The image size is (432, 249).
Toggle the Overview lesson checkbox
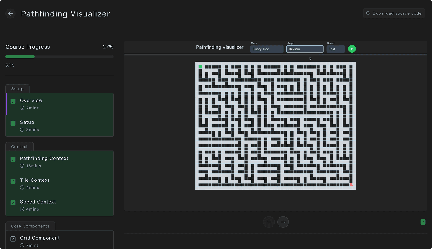coord(13,101)
